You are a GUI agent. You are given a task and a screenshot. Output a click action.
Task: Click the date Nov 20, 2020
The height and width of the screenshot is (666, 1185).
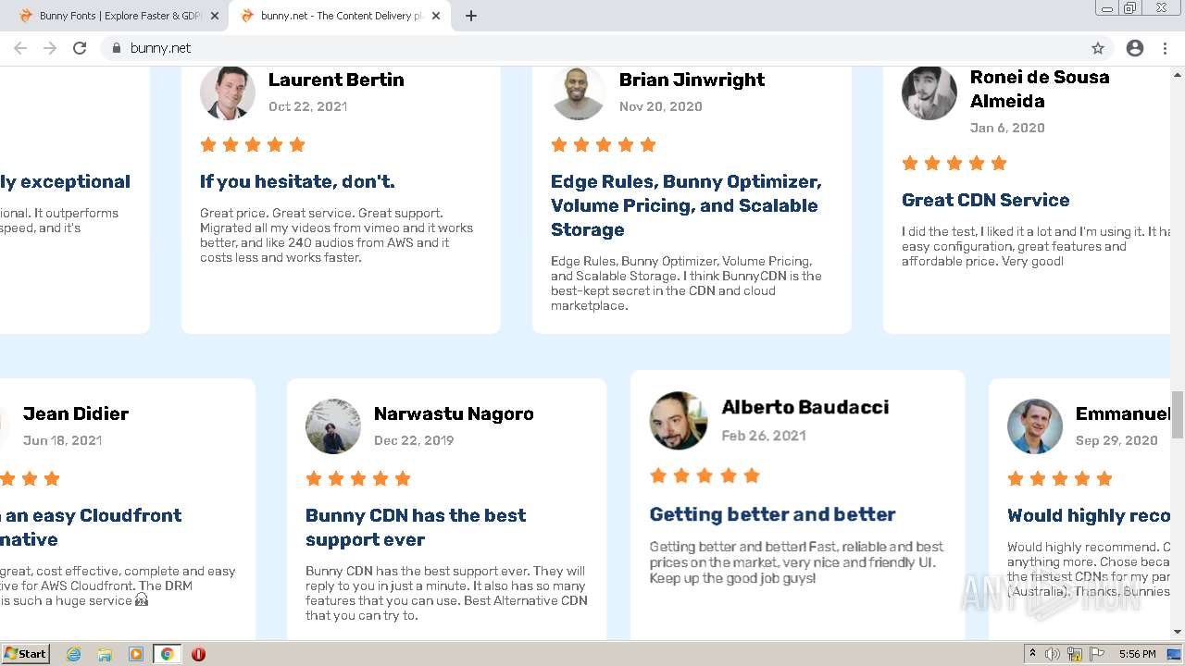pyautogui.click(x=661, y=106)
